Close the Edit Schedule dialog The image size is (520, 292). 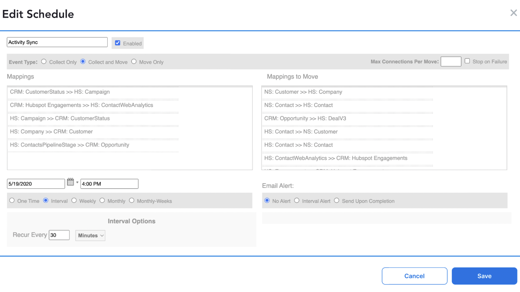coord(514,13)
